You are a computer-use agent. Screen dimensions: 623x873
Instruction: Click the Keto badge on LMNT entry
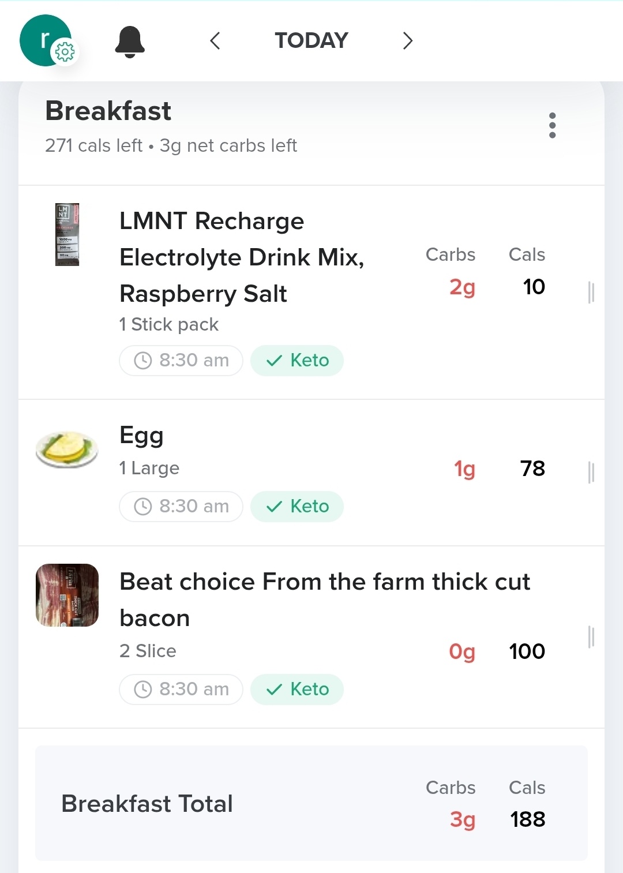[297, 361]
